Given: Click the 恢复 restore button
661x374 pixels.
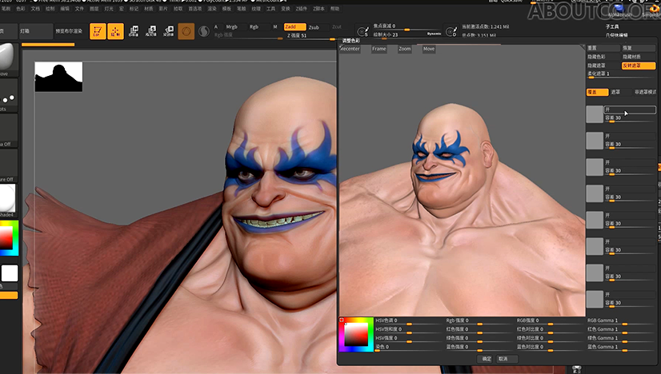Looking at the screenshot, I should coord(639,48).
